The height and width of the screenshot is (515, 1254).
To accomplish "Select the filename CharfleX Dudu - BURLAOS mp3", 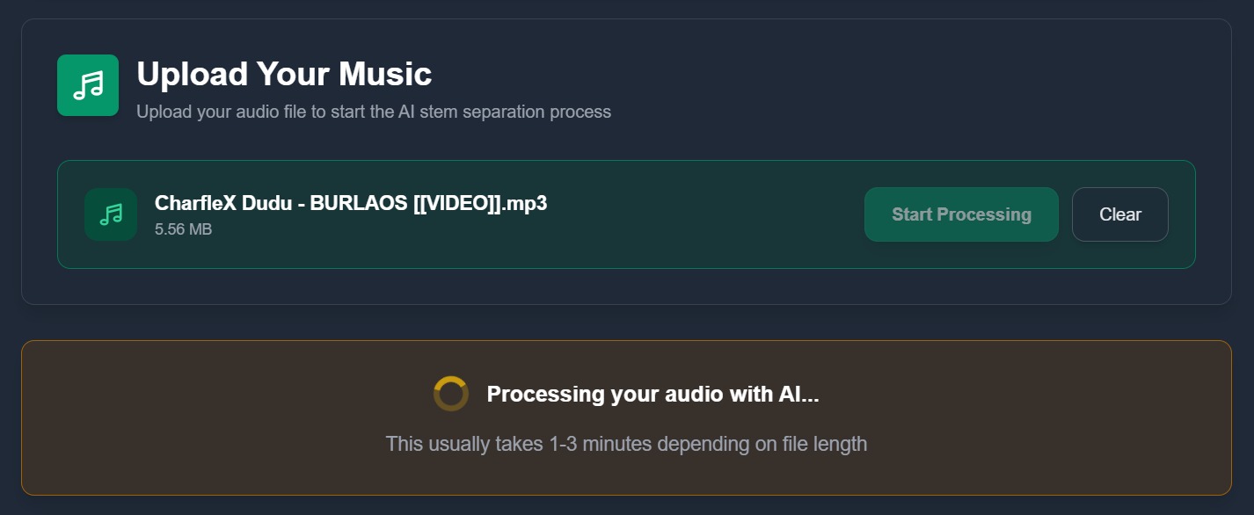I will [x=351, y=202].
